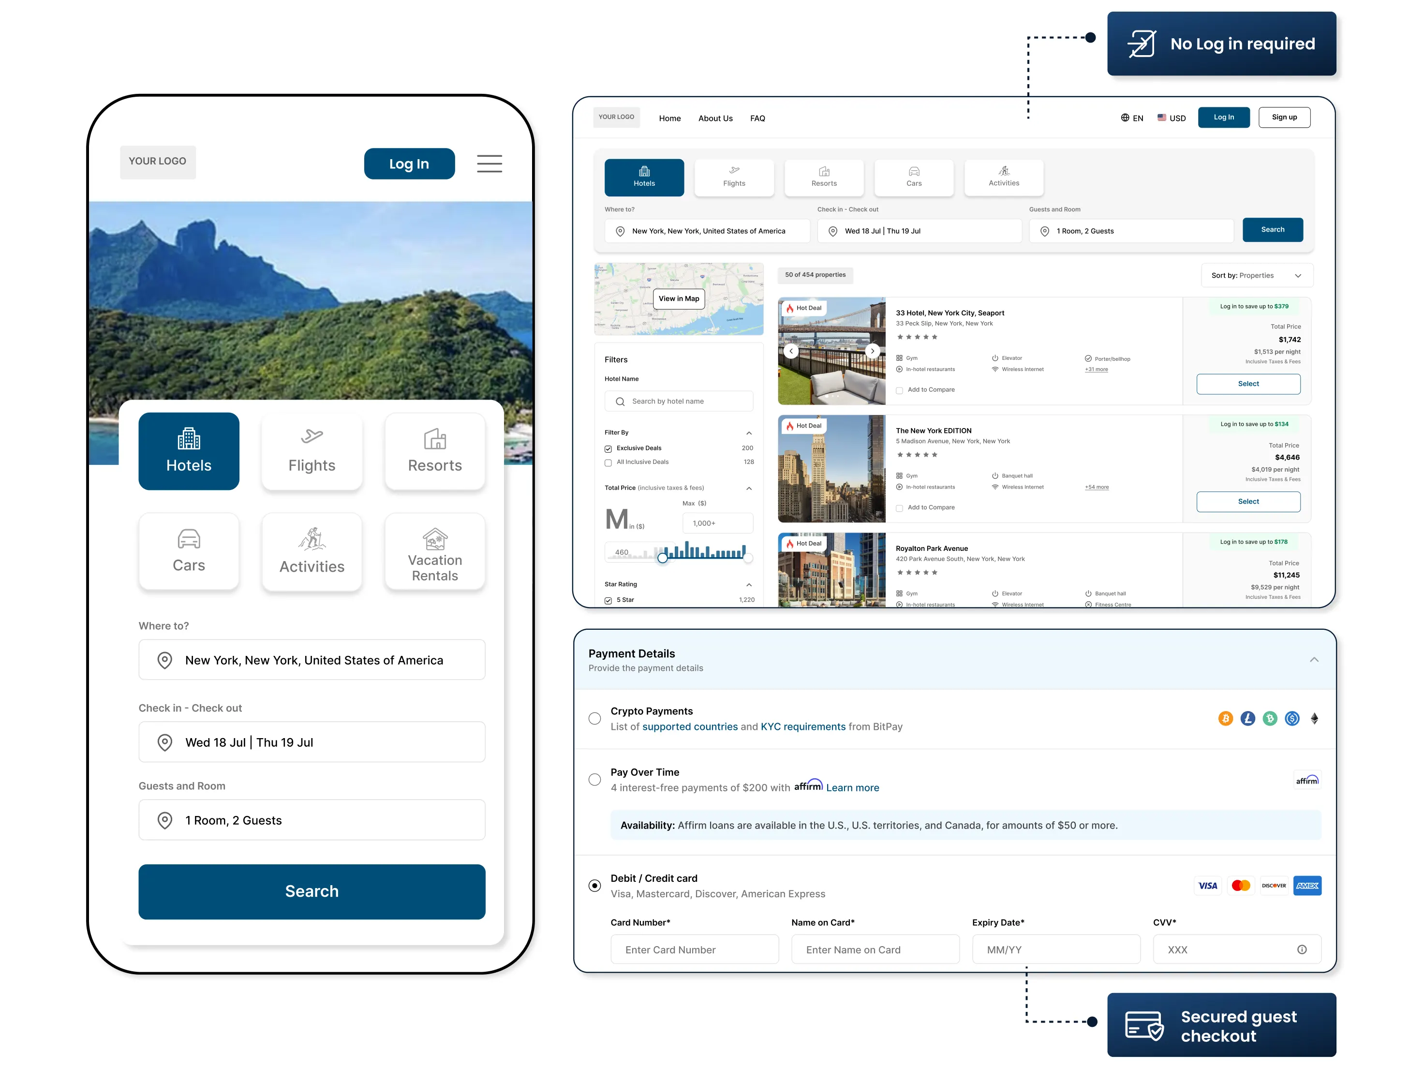Open the Sort by Properties dropdown
Image resolution: width=1424 pixels, height=1068 pixels.
(x=1257, y=276)
